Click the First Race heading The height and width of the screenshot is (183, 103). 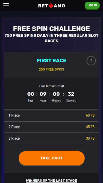pyautogui.click(x=52, y=61)
